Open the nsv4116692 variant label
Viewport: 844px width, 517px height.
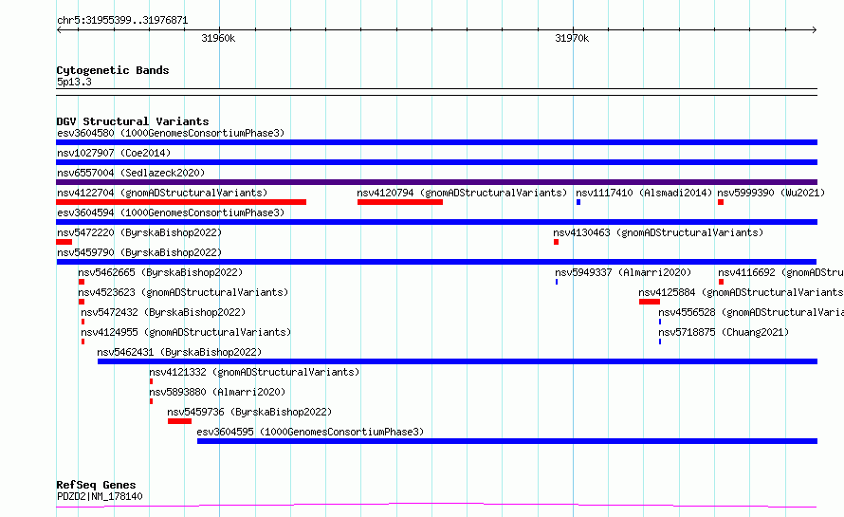pyautogui.click(x=780, y=272)
